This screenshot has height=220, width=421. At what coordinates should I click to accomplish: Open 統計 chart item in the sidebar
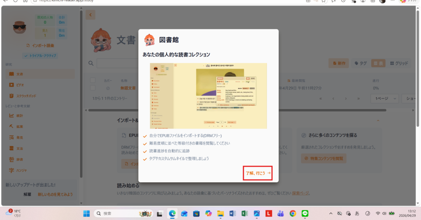(x=40, y=116)
